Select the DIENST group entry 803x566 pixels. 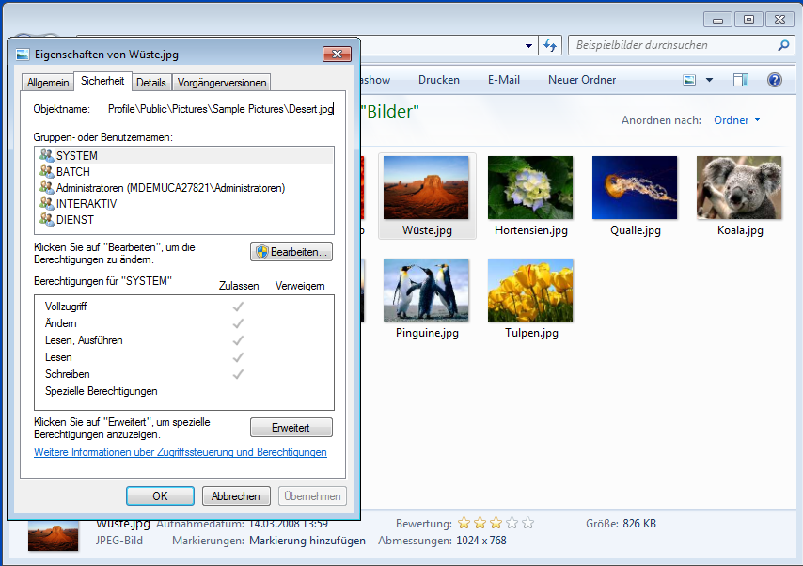coord(77,220)
